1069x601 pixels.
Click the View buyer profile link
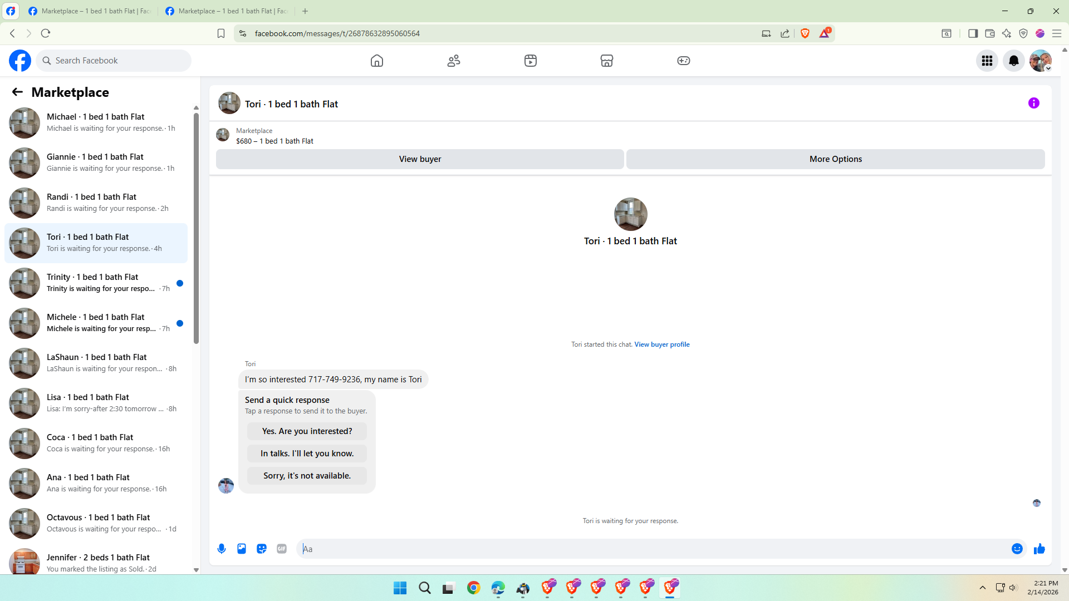coord(661,344)
